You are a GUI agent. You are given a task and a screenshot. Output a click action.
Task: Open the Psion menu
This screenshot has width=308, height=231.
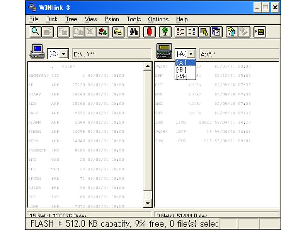pos(112,19)
